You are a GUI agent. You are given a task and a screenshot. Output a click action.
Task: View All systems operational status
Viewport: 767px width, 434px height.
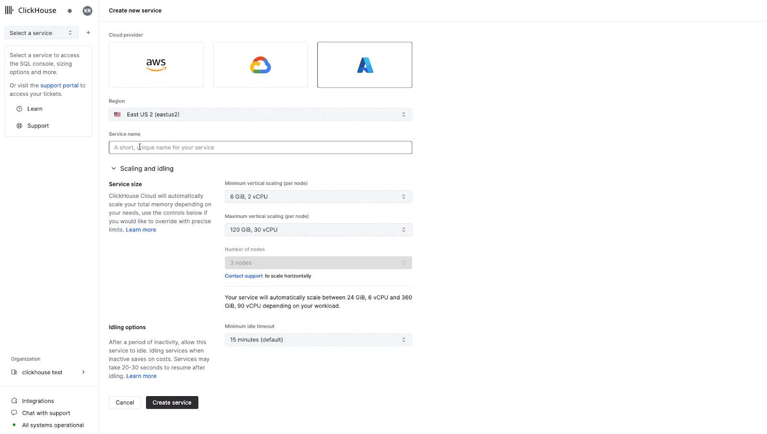pos(53,425)
